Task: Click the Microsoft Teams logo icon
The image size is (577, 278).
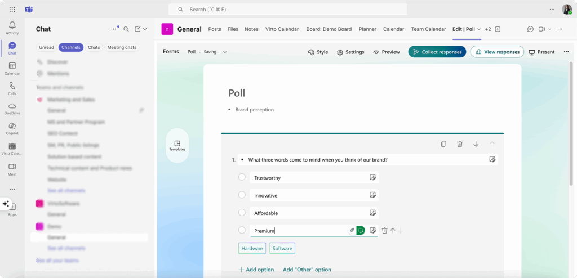Action: 29,10
